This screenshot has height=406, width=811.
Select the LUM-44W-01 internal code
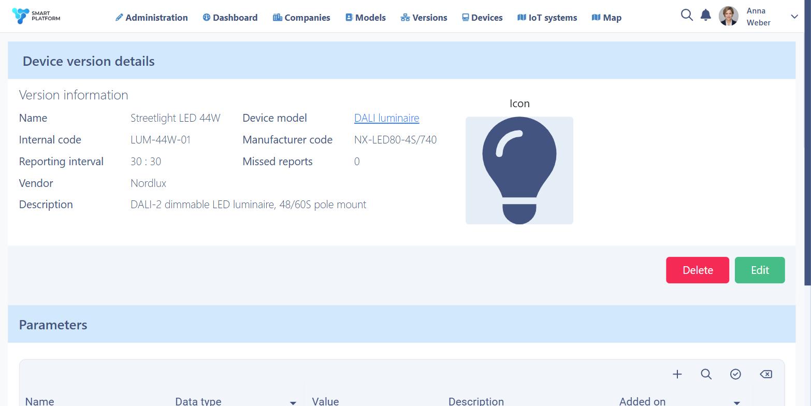[x=161, y=140]
